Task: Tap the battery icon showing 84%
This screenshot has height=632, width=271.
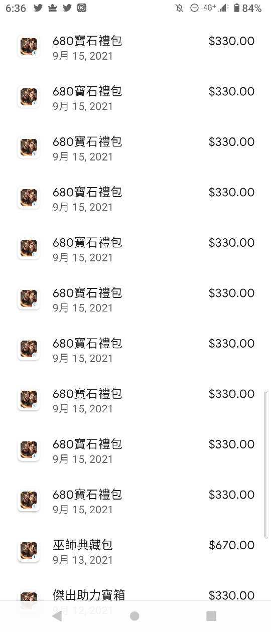Action: coord(236,8)
